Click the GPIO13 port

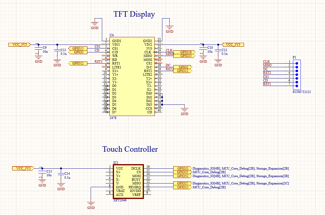click(x=182, y=187)
